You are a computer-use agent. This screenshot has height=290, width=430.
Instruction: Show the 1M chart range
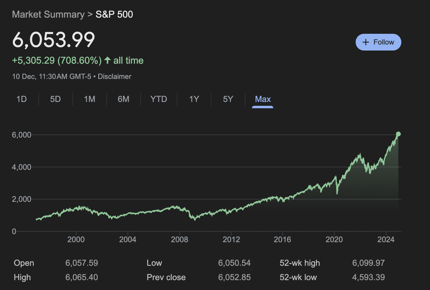[90, 99]
